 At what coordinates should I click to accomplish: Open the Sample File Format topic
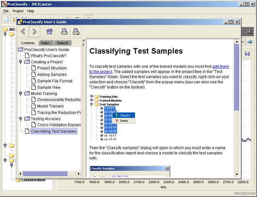point(55,81)
